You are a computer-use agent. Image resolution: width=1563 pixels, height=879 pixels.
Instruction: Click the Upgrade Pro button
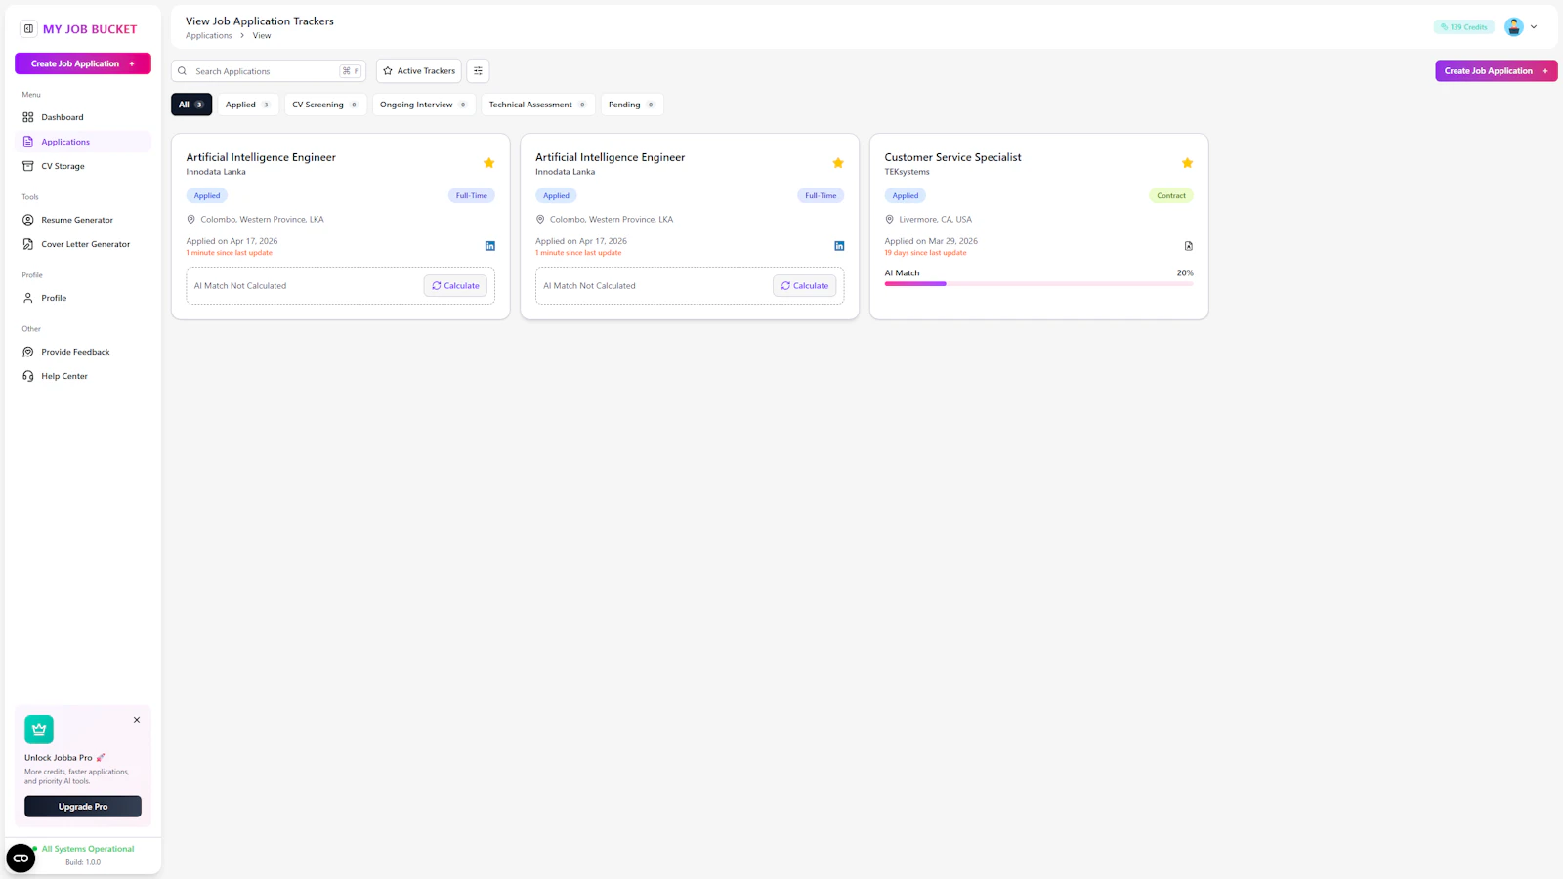pyautogui.click(x=83, y=807)
